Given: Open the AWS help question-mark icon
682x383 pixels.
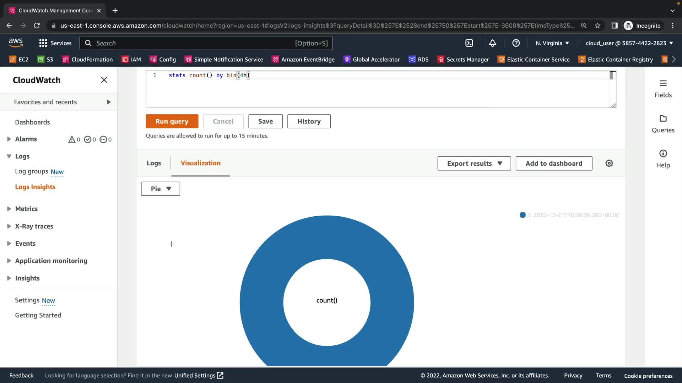Looking at the screenshot, I should 516,43.
